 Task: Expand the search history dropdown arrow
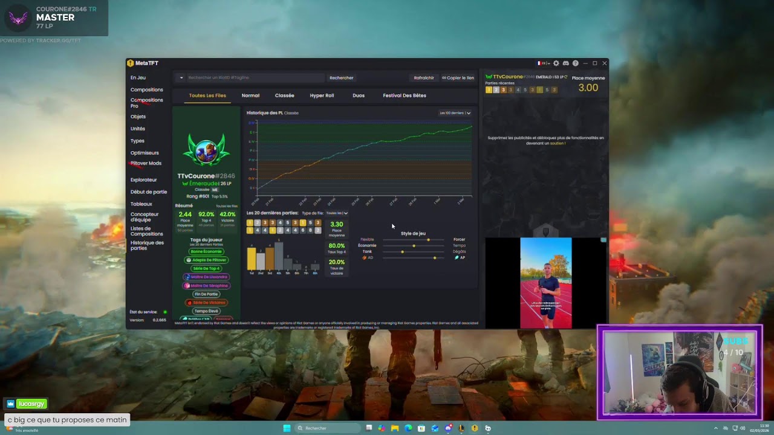coord(181,78)
